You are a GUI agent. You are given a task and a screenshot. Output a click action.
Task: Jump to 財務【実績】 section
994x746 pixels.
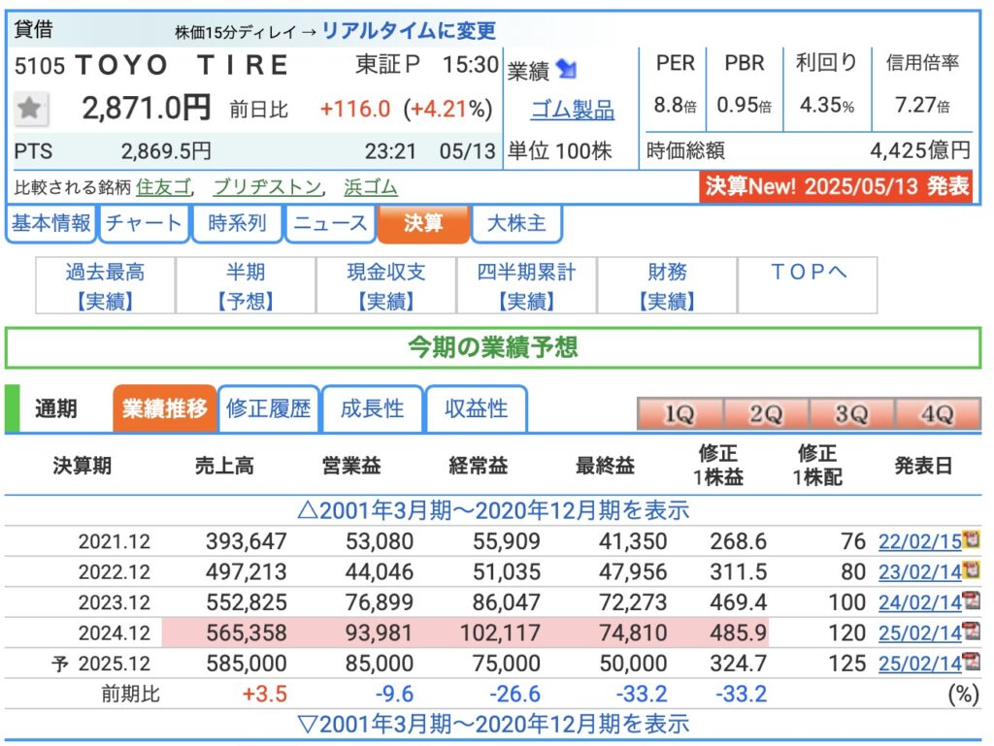tap(667, 285)
